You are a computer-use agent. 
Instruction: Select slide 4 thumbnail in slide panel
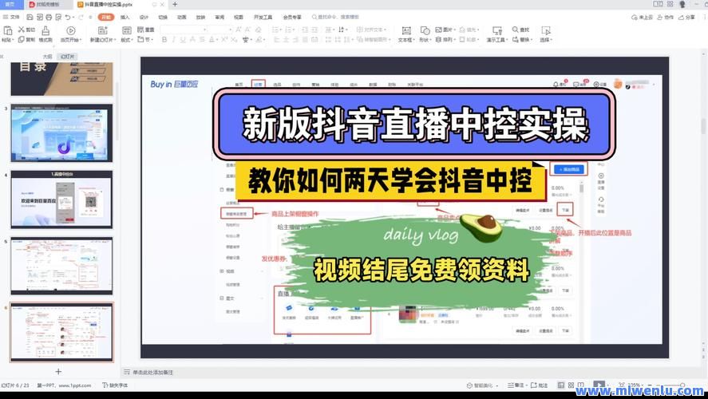tap(61, 199)
